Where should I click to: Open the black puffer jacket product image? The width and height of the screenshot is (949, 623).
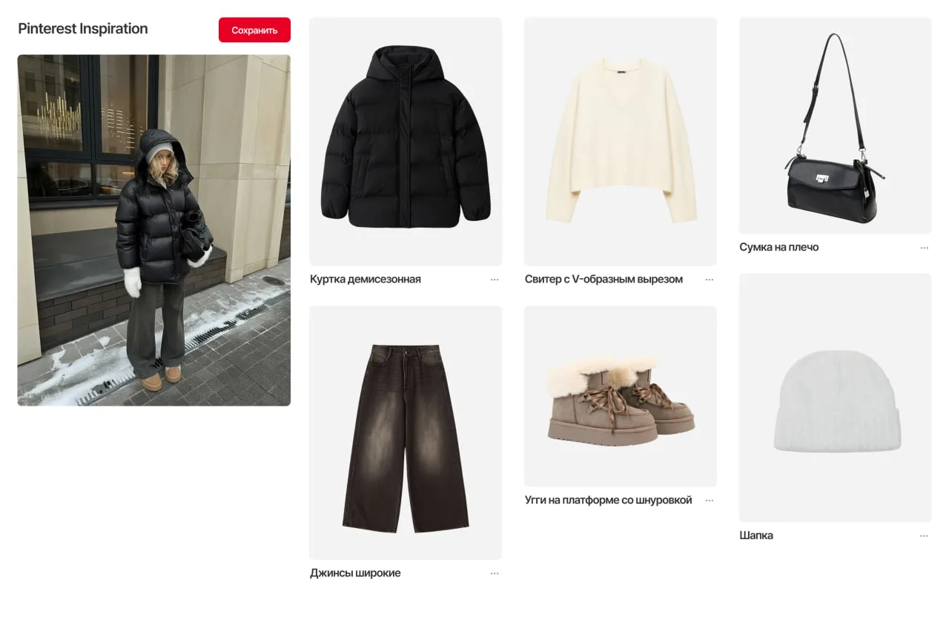click(406, 142)
